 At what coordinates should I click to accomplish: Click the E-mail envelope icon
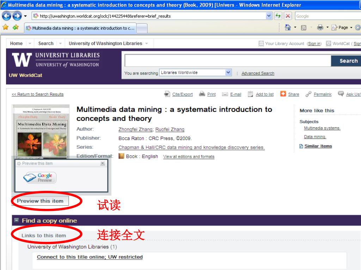pos(225,94)
